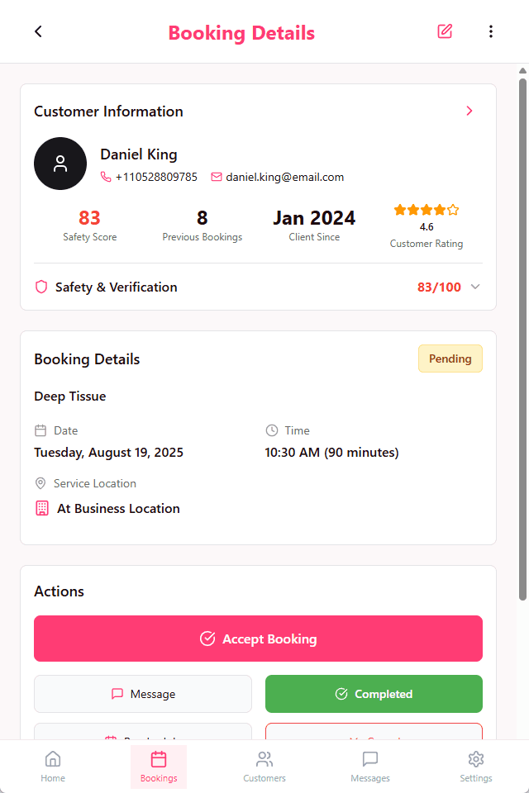Click Daniel King's profile avatar
The height and width of the screenshot is (793, 529).
point(60,164)
